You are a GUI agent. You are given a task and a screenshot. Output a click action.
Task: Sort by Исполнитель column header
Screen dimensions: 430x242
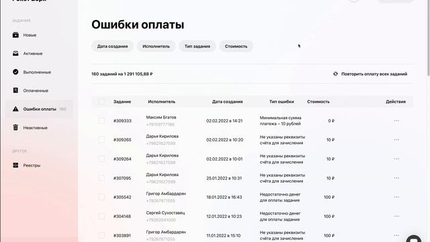click(161, 102)
